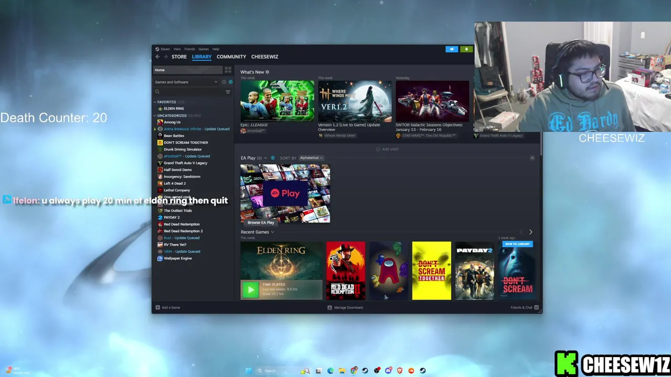This screenshot has height=377, width=671.
Task: Open Games and Software dropdown
Action: (x=186, y=82)
